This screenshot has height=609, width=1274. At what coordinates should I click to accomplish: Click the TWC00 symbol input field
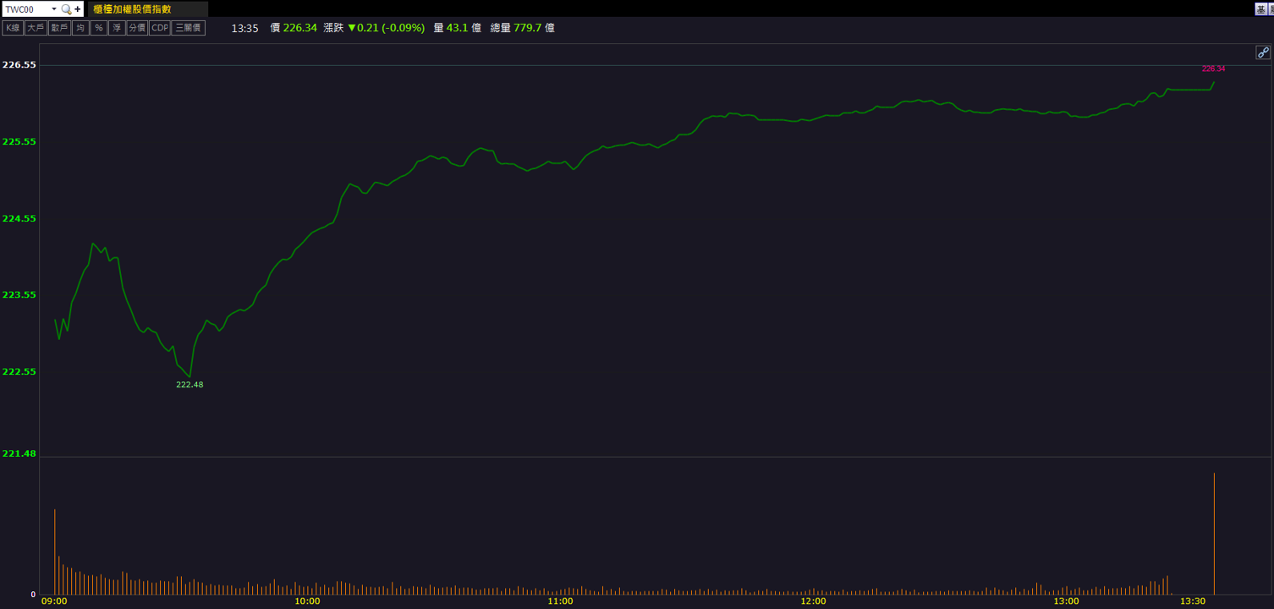(x=26, y=9)
